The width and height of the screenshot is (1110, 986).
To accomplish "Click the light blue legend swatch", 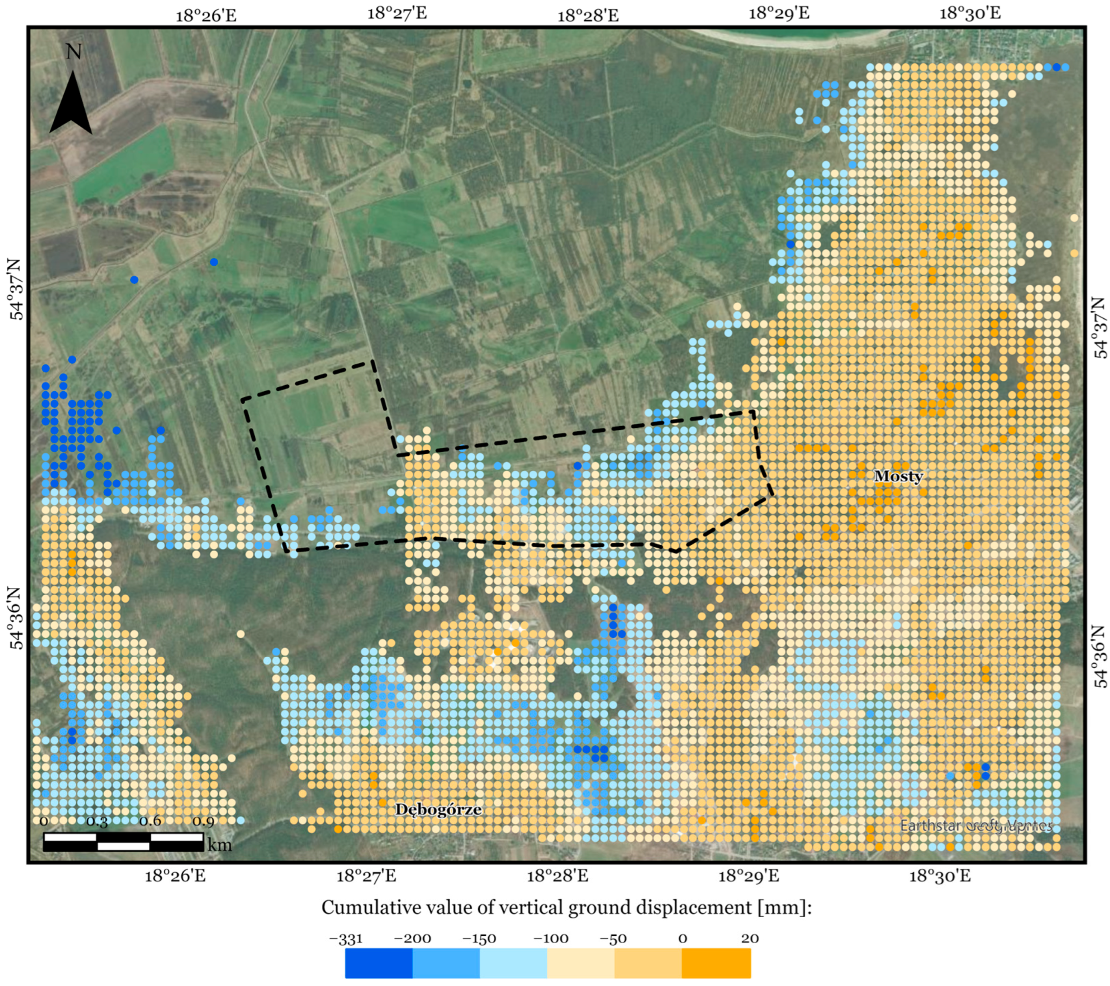I will coord(513,963).
